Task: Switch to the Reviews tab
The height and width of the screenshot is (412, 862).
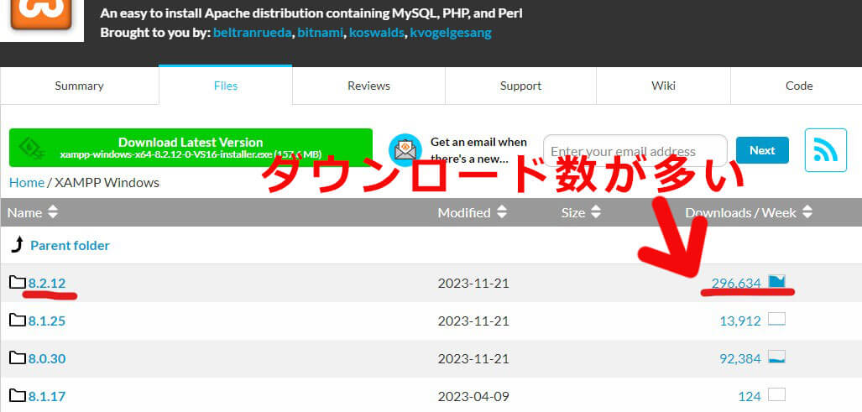Action: 368,86
